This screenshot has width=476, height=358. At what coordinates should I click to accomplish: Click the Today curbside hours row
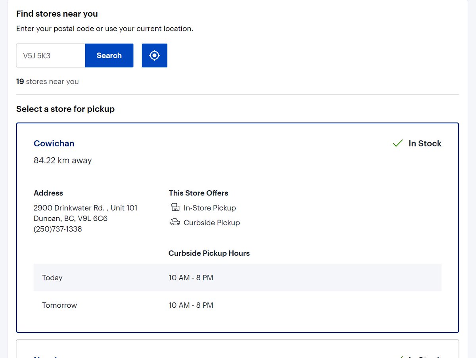(x=238, y=278)
